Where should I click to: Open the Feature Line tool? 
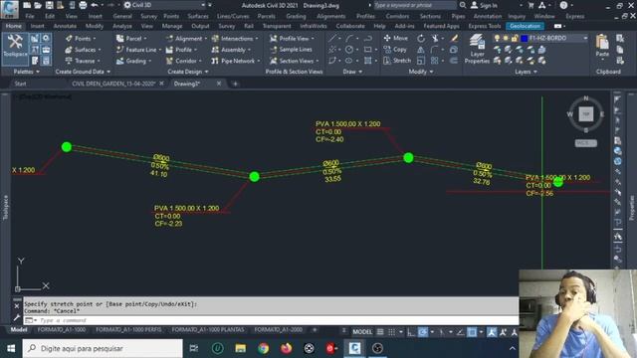138,50
